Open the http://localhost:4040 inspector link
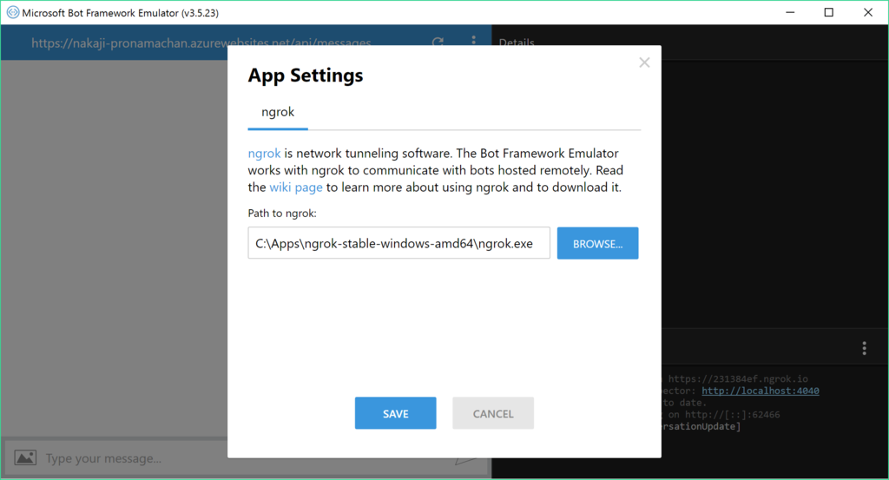The image size is (889, 480). [761, 391]
